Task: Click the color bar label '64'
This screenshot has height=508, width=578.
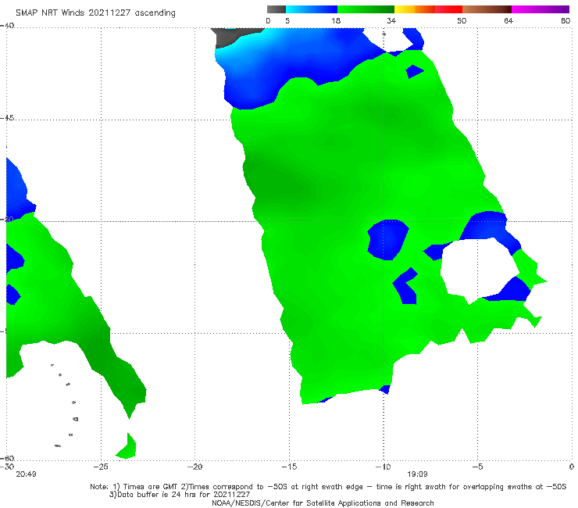Action: [x=508, y=20]
